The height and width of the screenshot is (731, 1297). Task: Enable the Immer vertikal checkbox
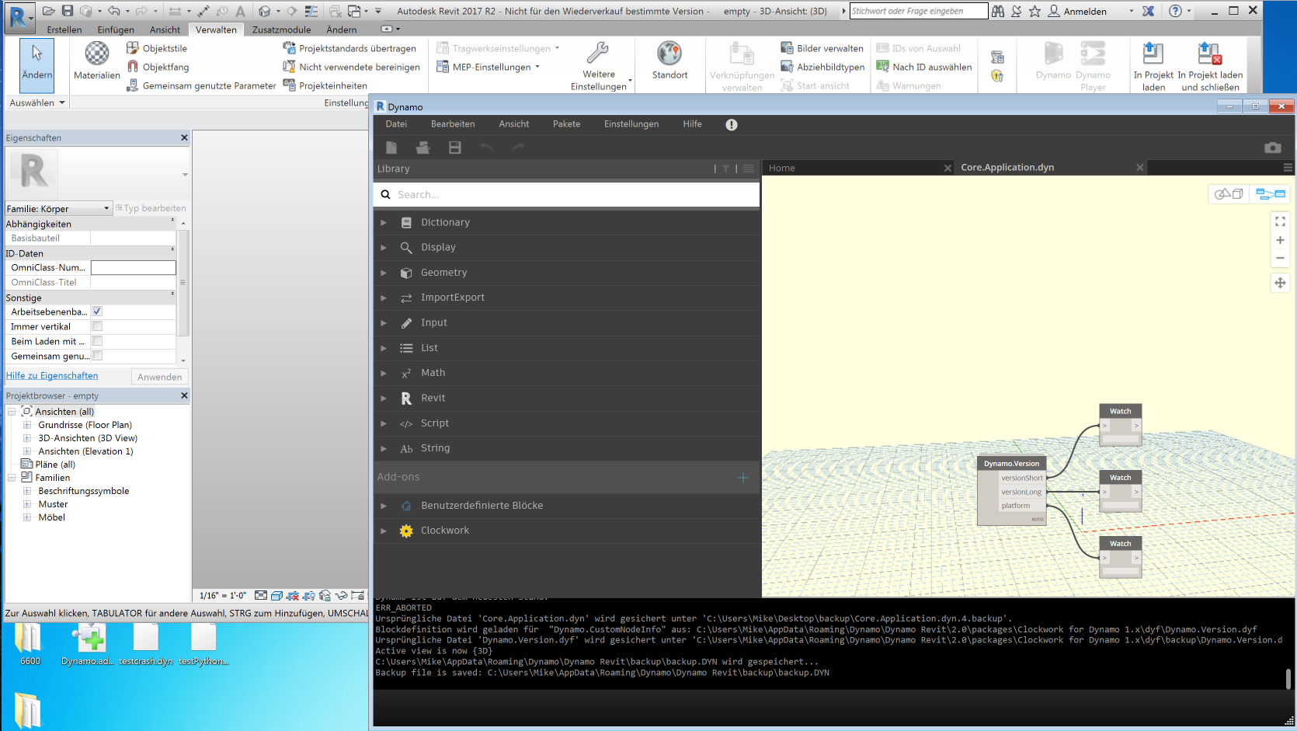(x=96, y=326)
